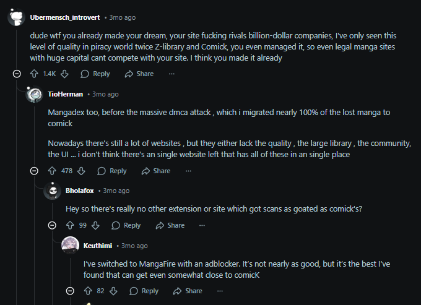Share TioHerman's comment

[x=156, y=171]
